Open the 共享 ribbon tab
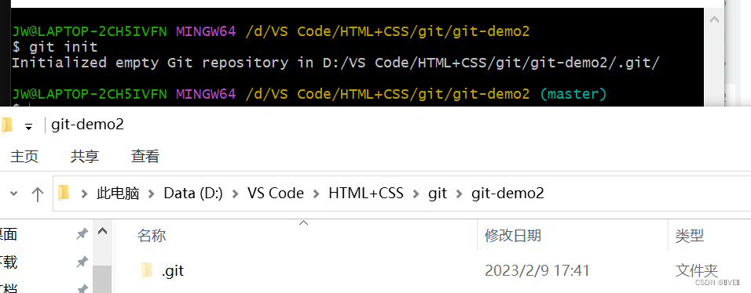This screenshot has height=293, width=751. [85, 157]
